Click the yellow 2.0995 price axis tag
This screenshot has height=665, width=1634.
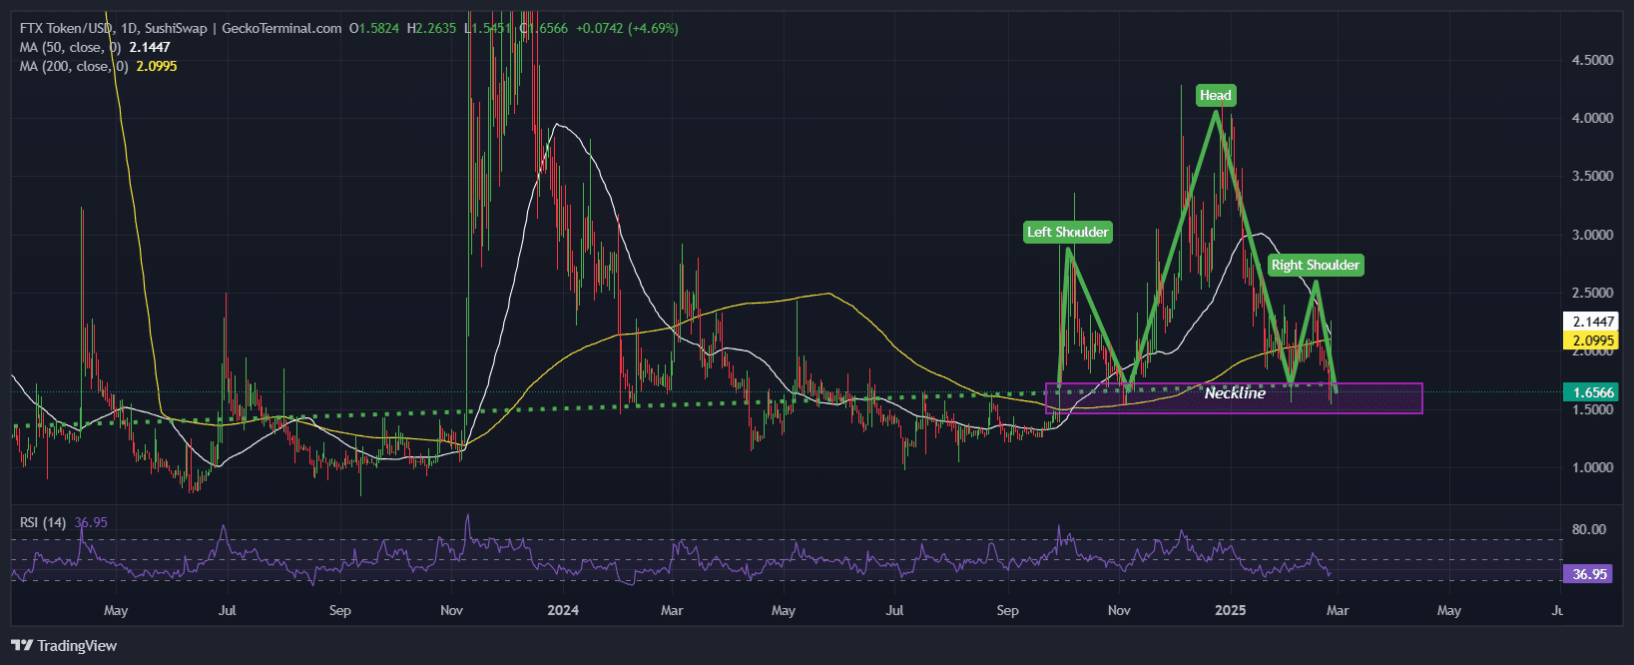(x=1593, y=340)
